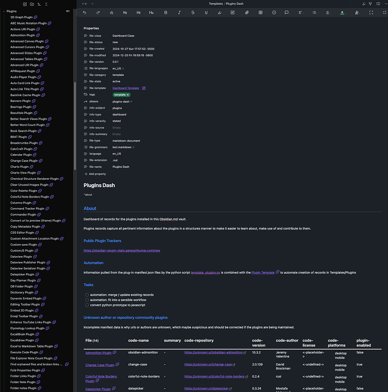
Task: Apply Heading 3 format
Action: click(139, 13)
